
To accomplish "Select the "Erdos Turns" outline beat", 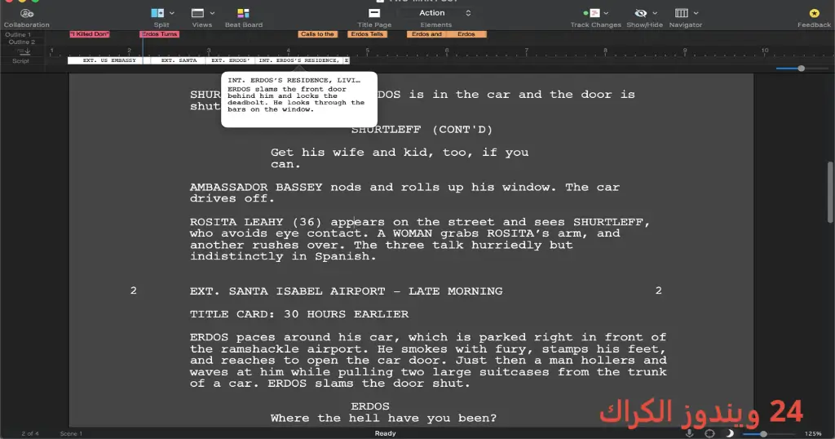I will [159, 34].
